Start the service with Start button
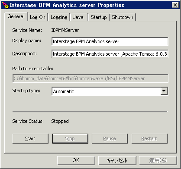181x169 pixels. coord(30,138)
